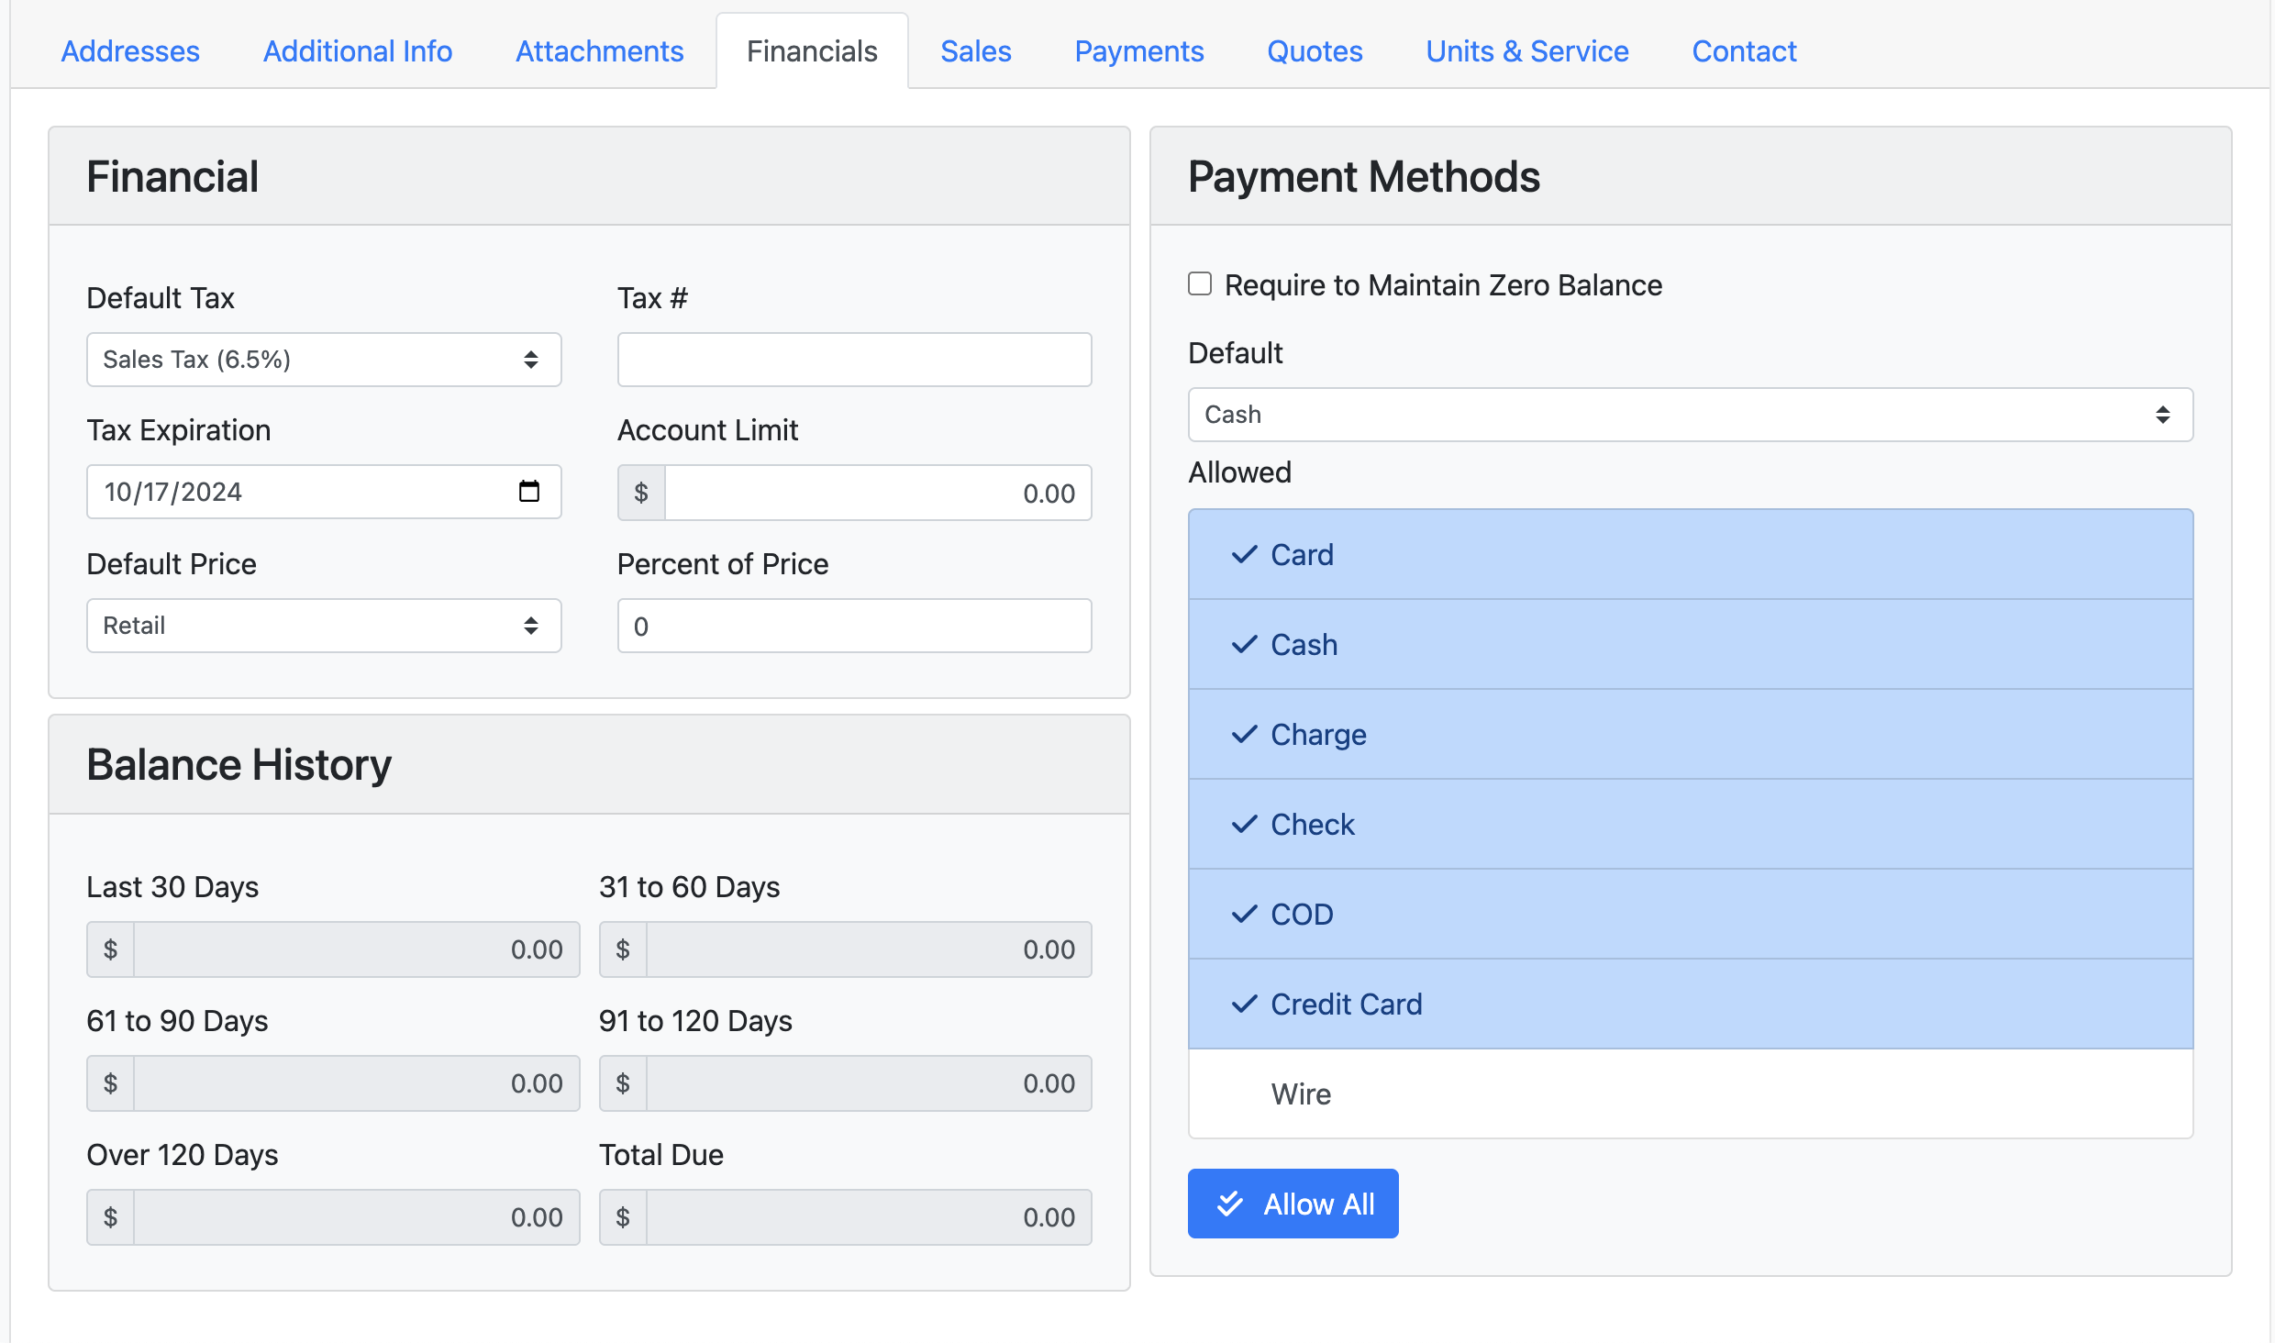
Task: Open the Units & Service tab
Action: pyautogui.click(x=1526, y=51)
